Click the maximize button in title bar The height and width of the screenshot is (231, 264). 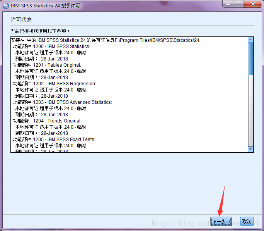click(238, 4)
